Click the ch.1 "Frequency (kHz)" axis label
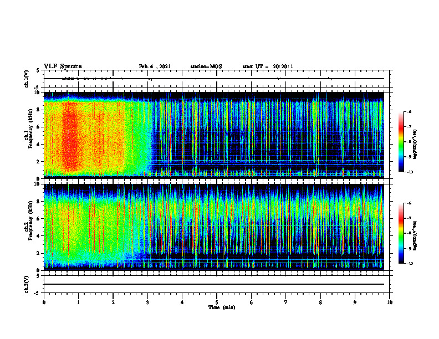Viewport: 439px width, 339px height. (x=30, y=129)
